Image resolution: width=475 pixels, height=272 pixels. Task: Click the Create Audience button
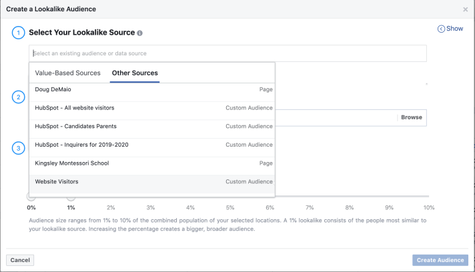(440, 260)
